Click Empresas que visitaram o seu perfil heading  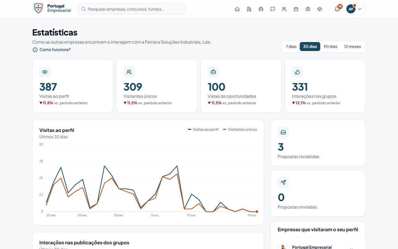(x=318, y=230)
